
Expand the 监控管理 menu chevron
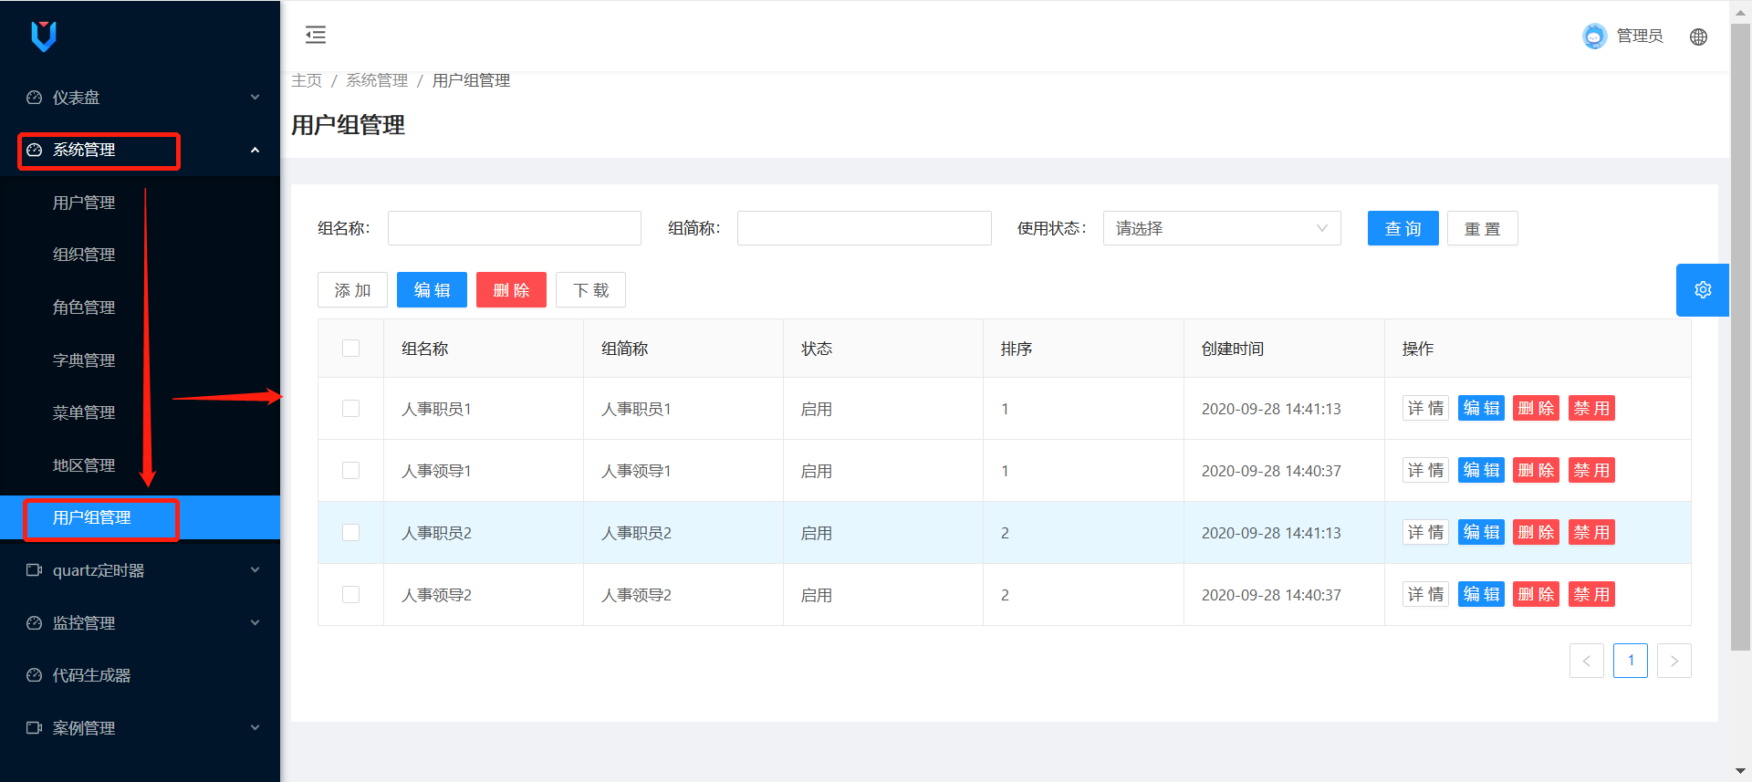coord(255,623)
